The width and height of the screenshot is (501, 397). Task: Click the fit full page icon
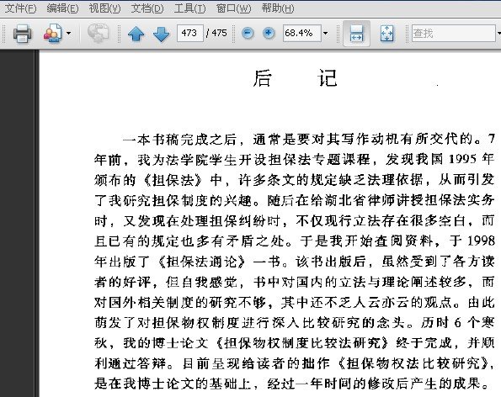(x=387, y=34)
